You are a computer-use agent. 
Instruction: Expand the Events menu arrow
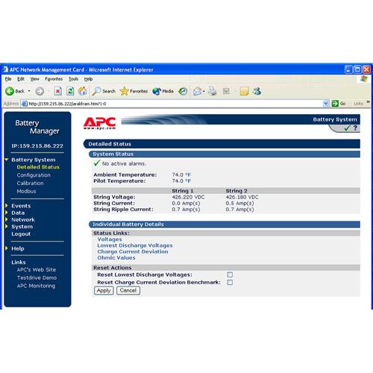pyautogui.click(x=7, y=205)
